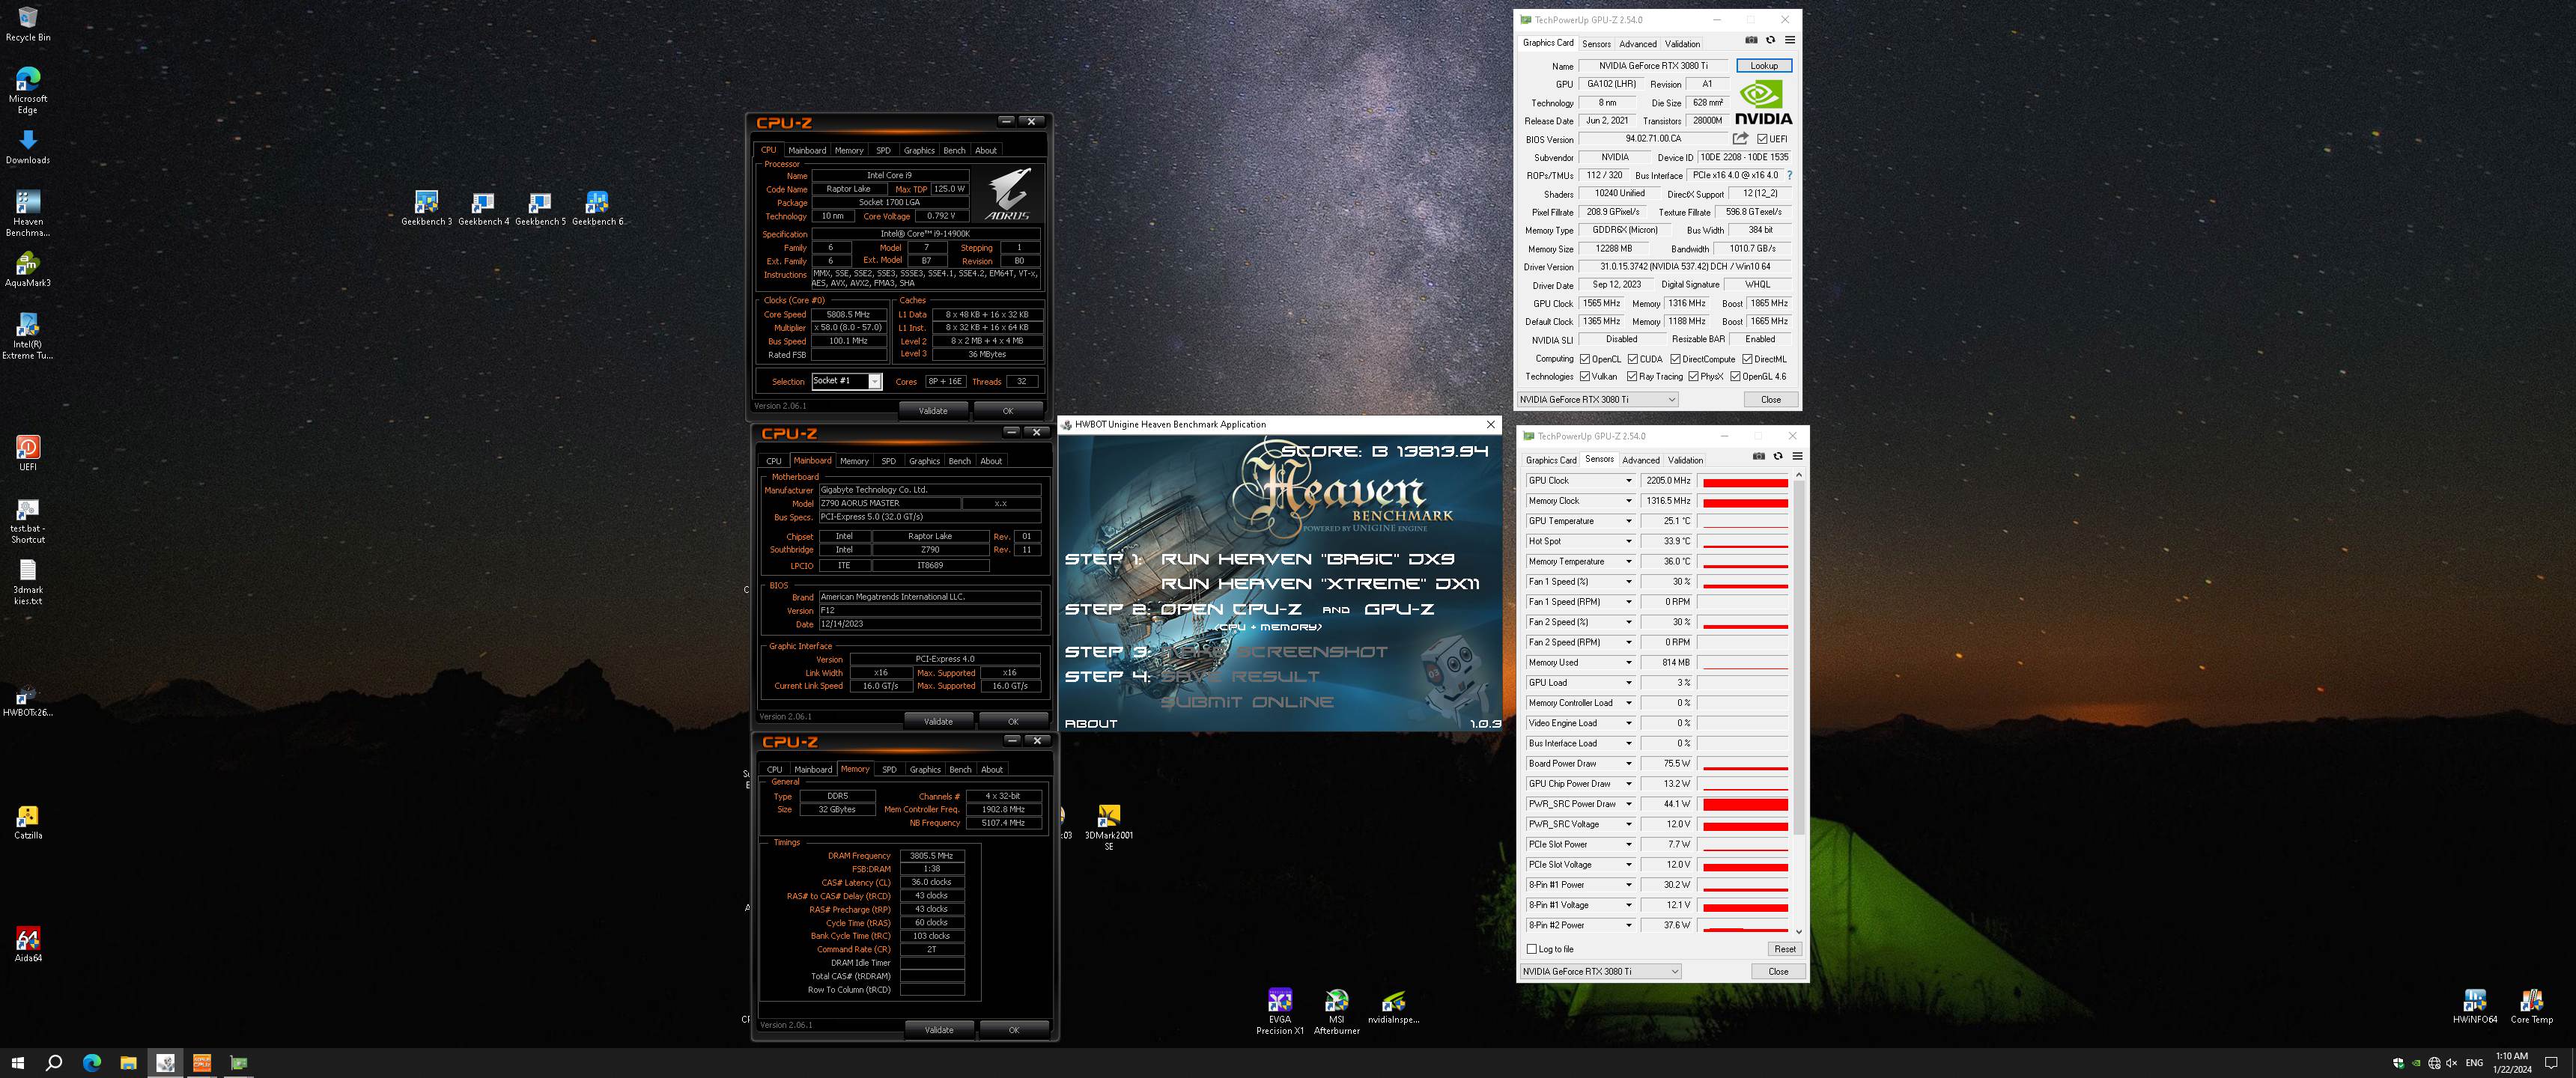
Task: Expand the Board Power Draw sensor dropdown
Action: [x=1628, y=764]
